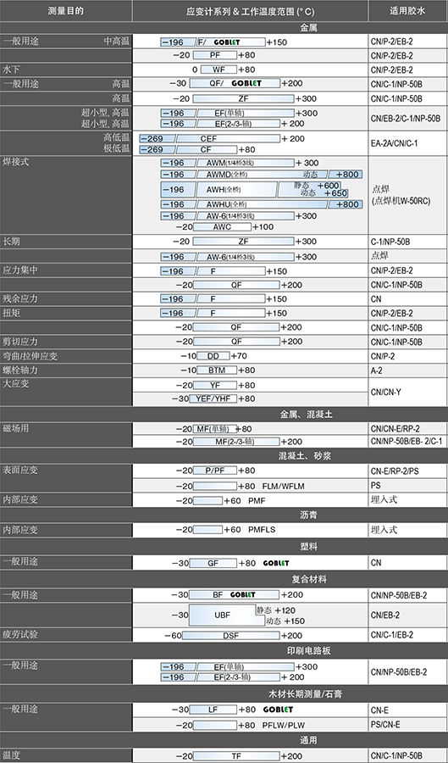Click the 扭矩 row label

click(x=11, y=312)
